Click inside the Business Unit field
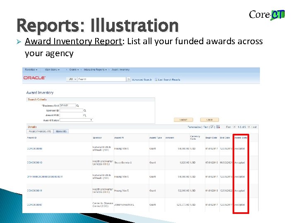The width and height of the screenshot is (298, 223). coord(67,105)
